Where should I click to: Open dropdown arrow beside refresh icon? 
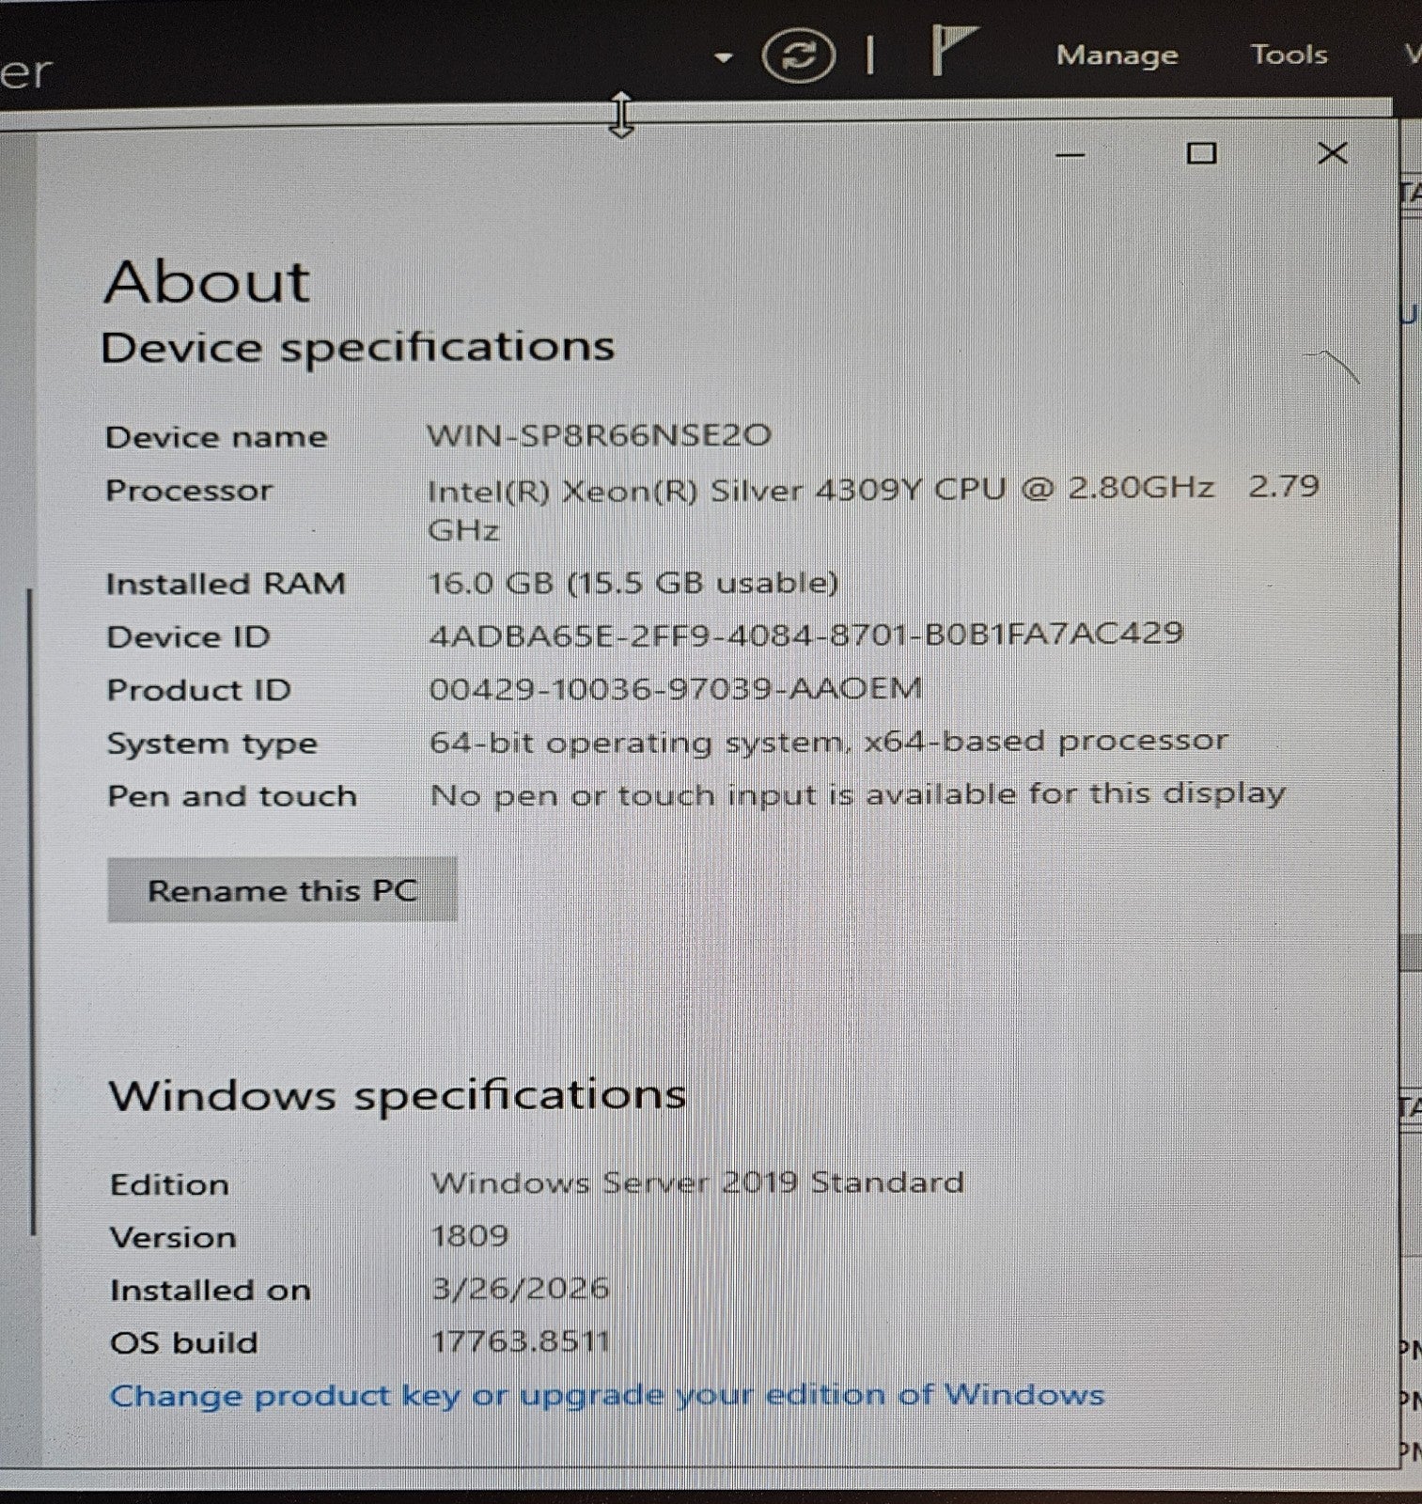click(723, 57)
